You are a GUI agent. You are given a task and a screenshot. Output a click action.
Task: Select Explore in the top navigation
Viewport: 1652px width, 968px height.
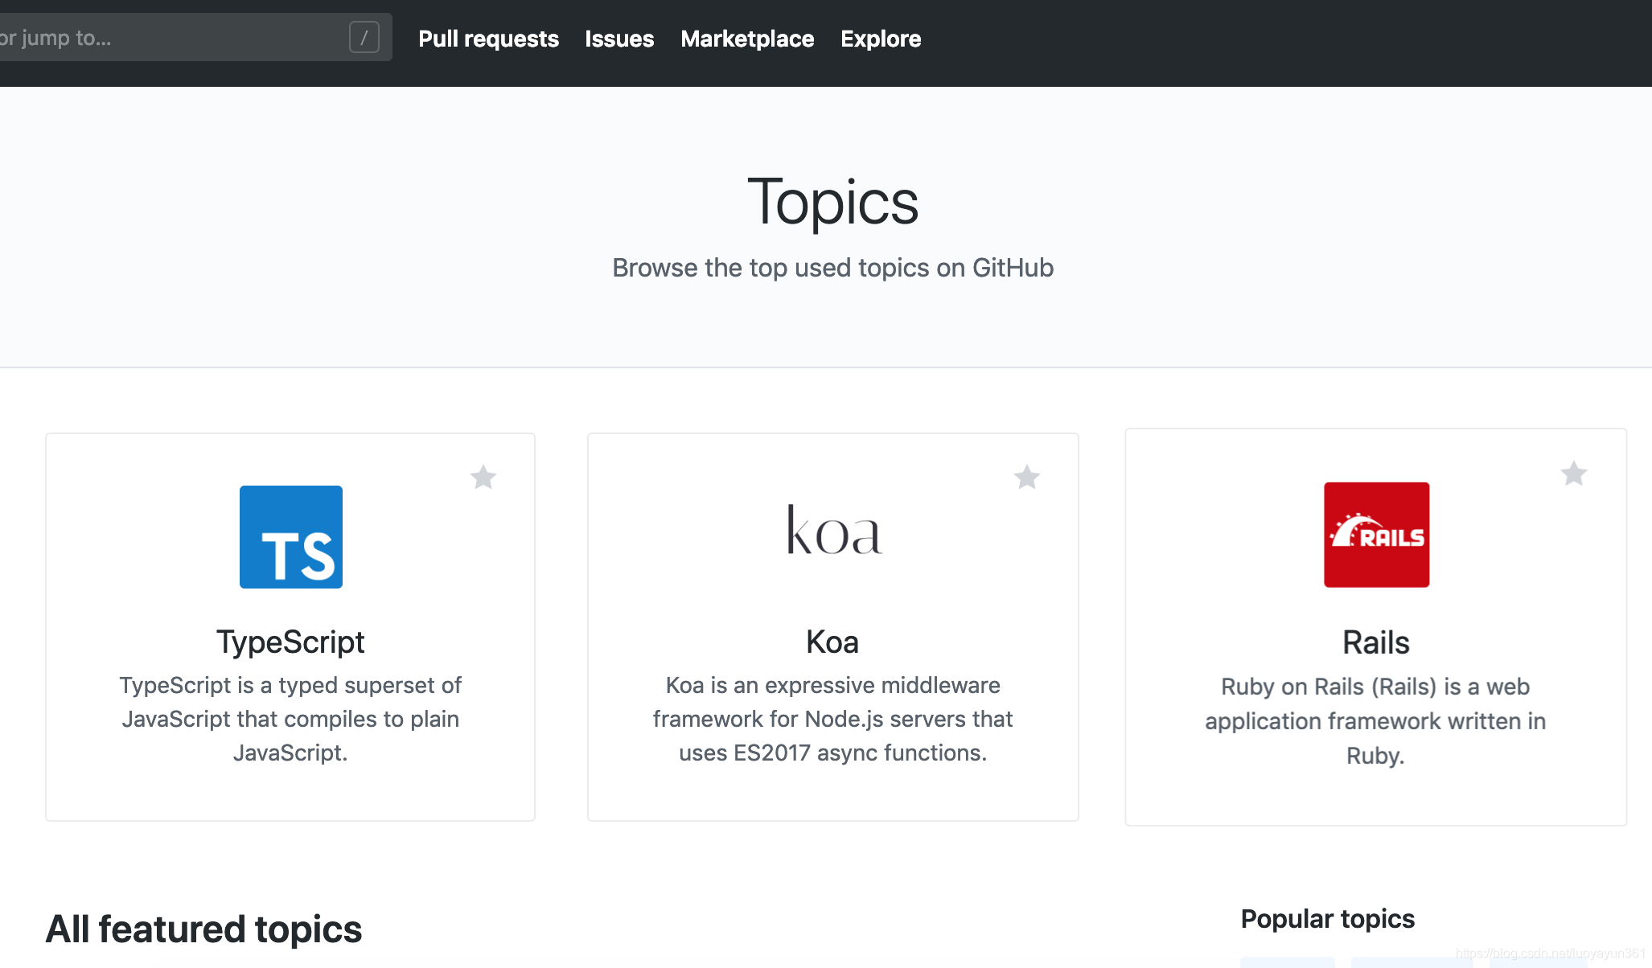881,39
